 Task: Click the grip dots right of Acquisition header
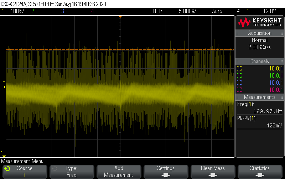pos(281,33)
